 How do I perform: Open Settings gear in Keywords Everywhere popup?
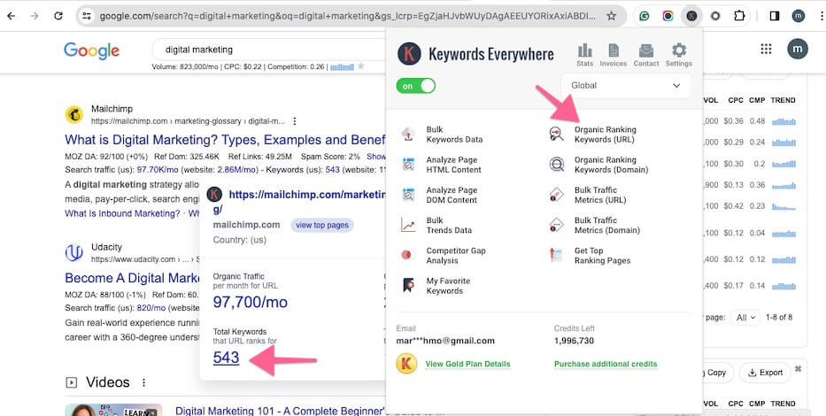pos(678,55)
